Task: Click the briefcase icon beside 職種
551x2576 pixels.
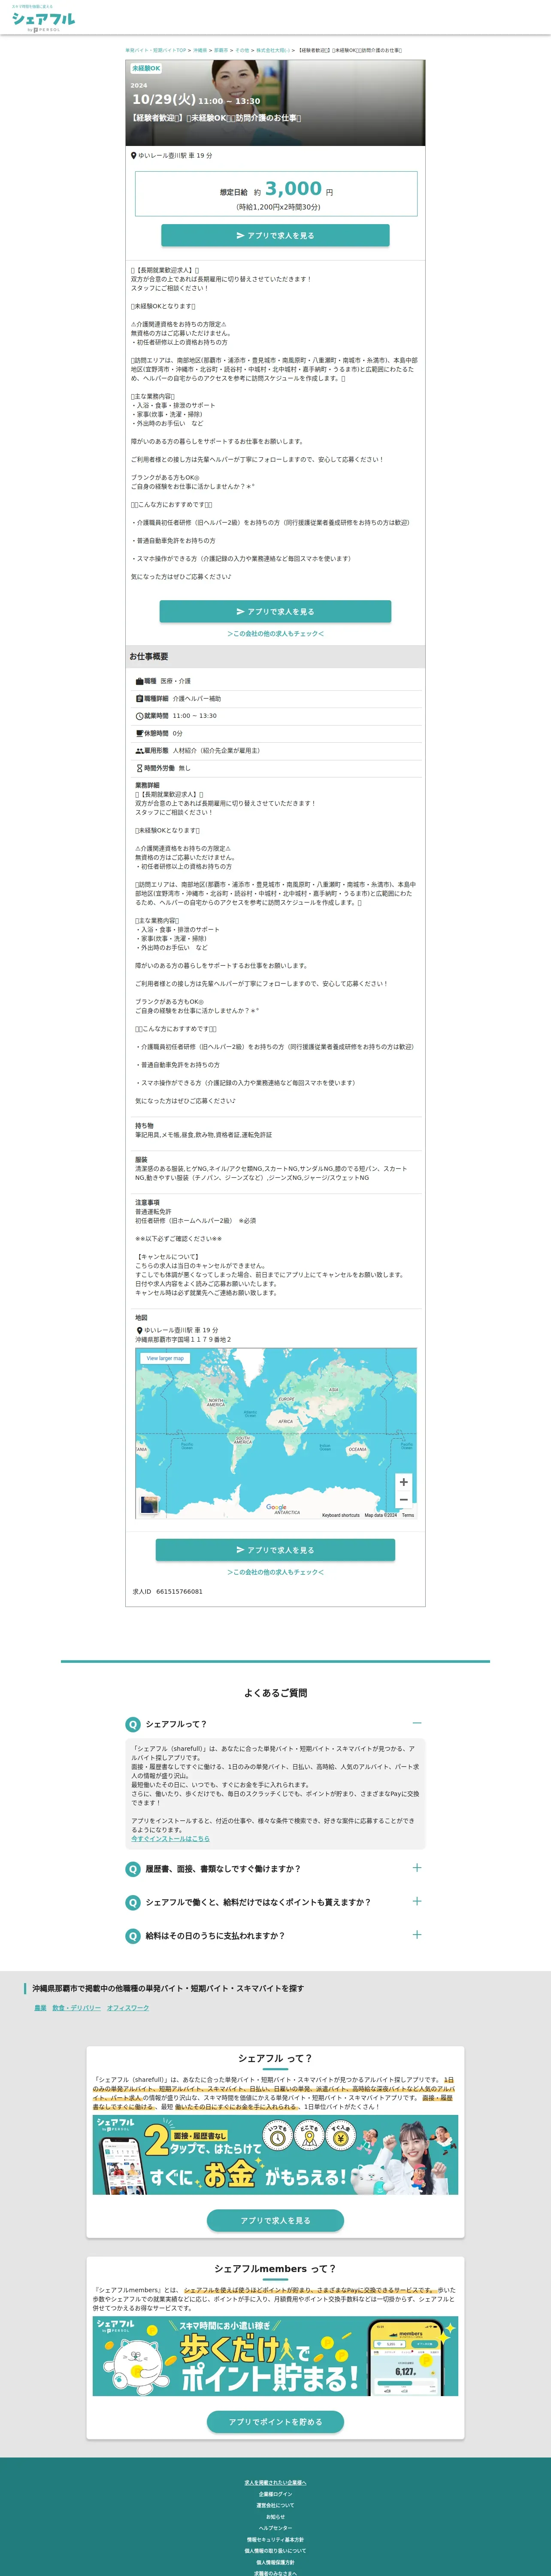Action: pyautogui.click(x=140, y=681)
